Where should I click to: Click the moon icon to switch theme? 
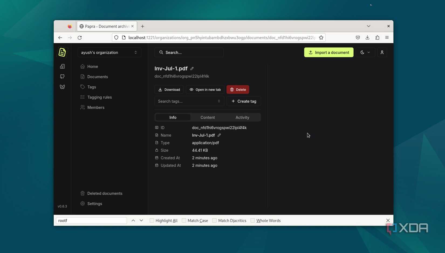tap(362, 52)
